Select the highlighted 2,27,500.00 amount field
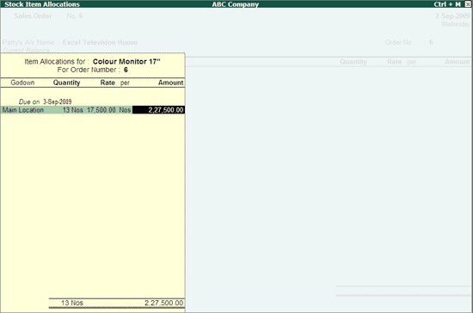The height and width of the screenshot is (313, 473). click(158, 110)
